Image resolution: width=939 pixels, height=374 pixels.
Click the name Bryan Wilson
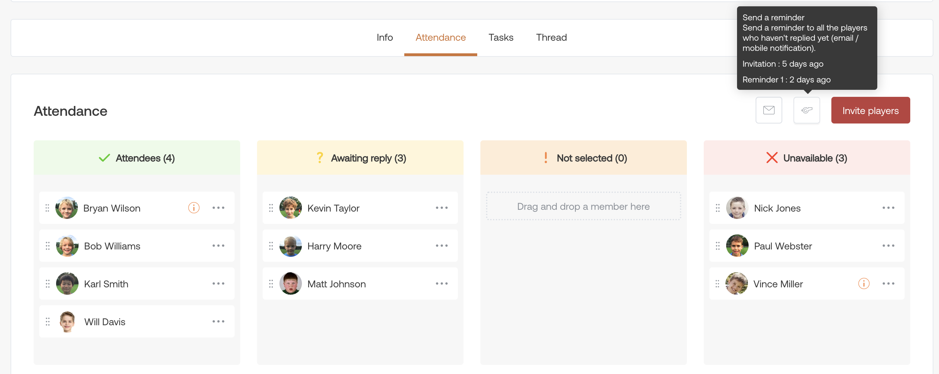coord(112,208)
